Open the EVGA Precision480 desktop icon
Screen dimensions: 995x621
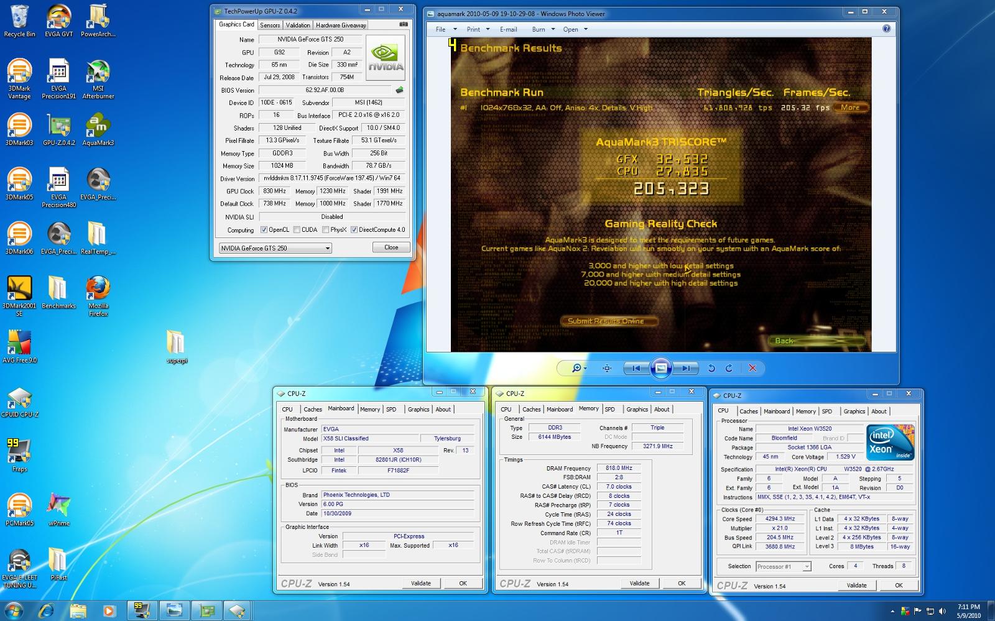[x=58, y=188]
